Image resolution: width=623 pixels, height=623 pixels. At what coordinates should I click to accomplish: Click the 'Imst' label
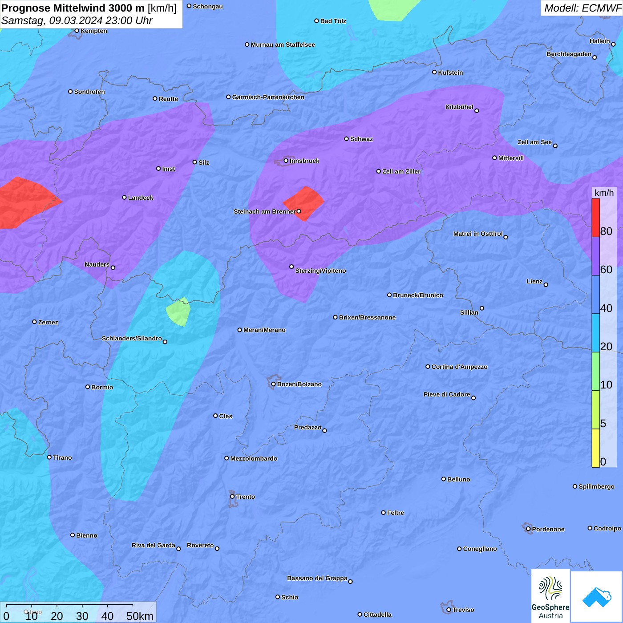coord(169,169)
